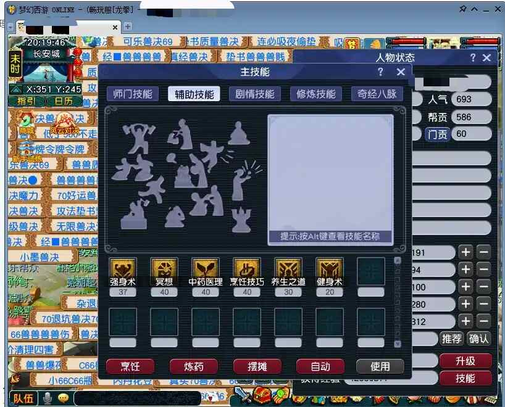
Task: Click the 未时 time indicator
Action: (x=15, y=64)
